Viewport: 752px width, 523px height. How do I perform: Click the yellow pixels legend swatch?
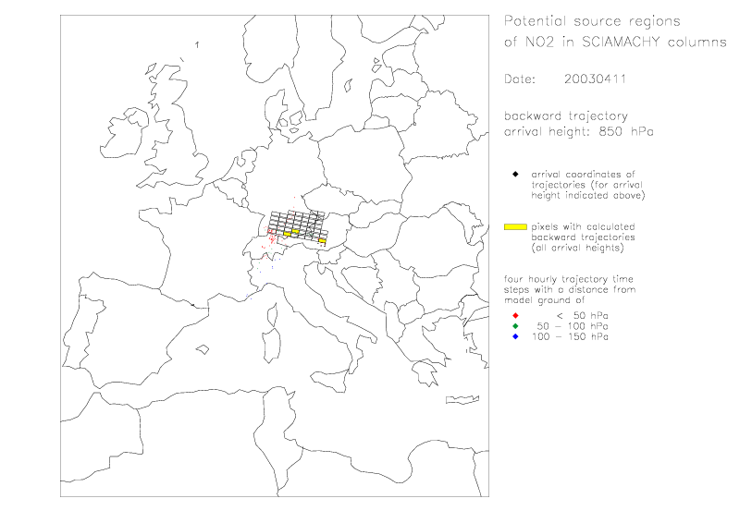pos(515,226)
